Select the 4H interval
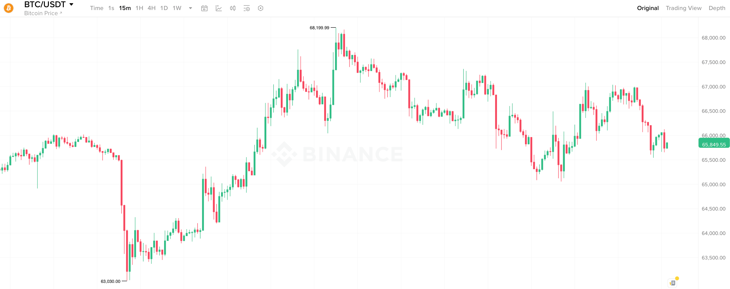730x289 pixels. point(151,8)
